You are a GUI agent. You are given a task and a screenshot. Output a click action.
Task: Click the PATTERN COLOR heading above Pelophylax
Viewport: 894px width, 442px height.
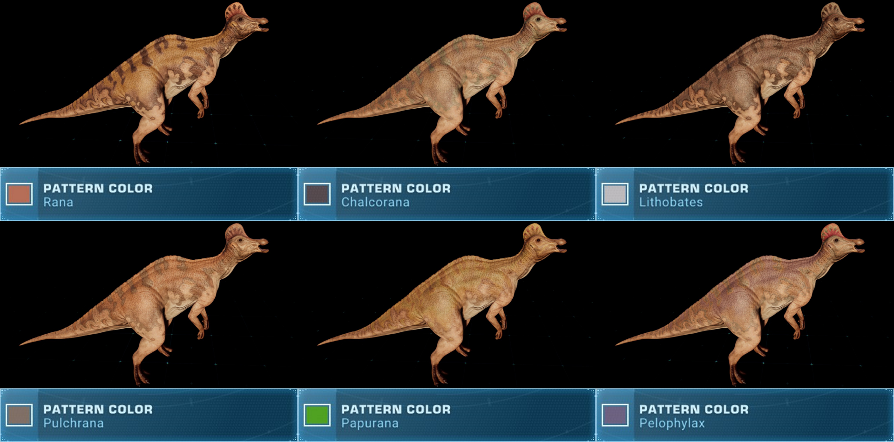coord(694,409)
